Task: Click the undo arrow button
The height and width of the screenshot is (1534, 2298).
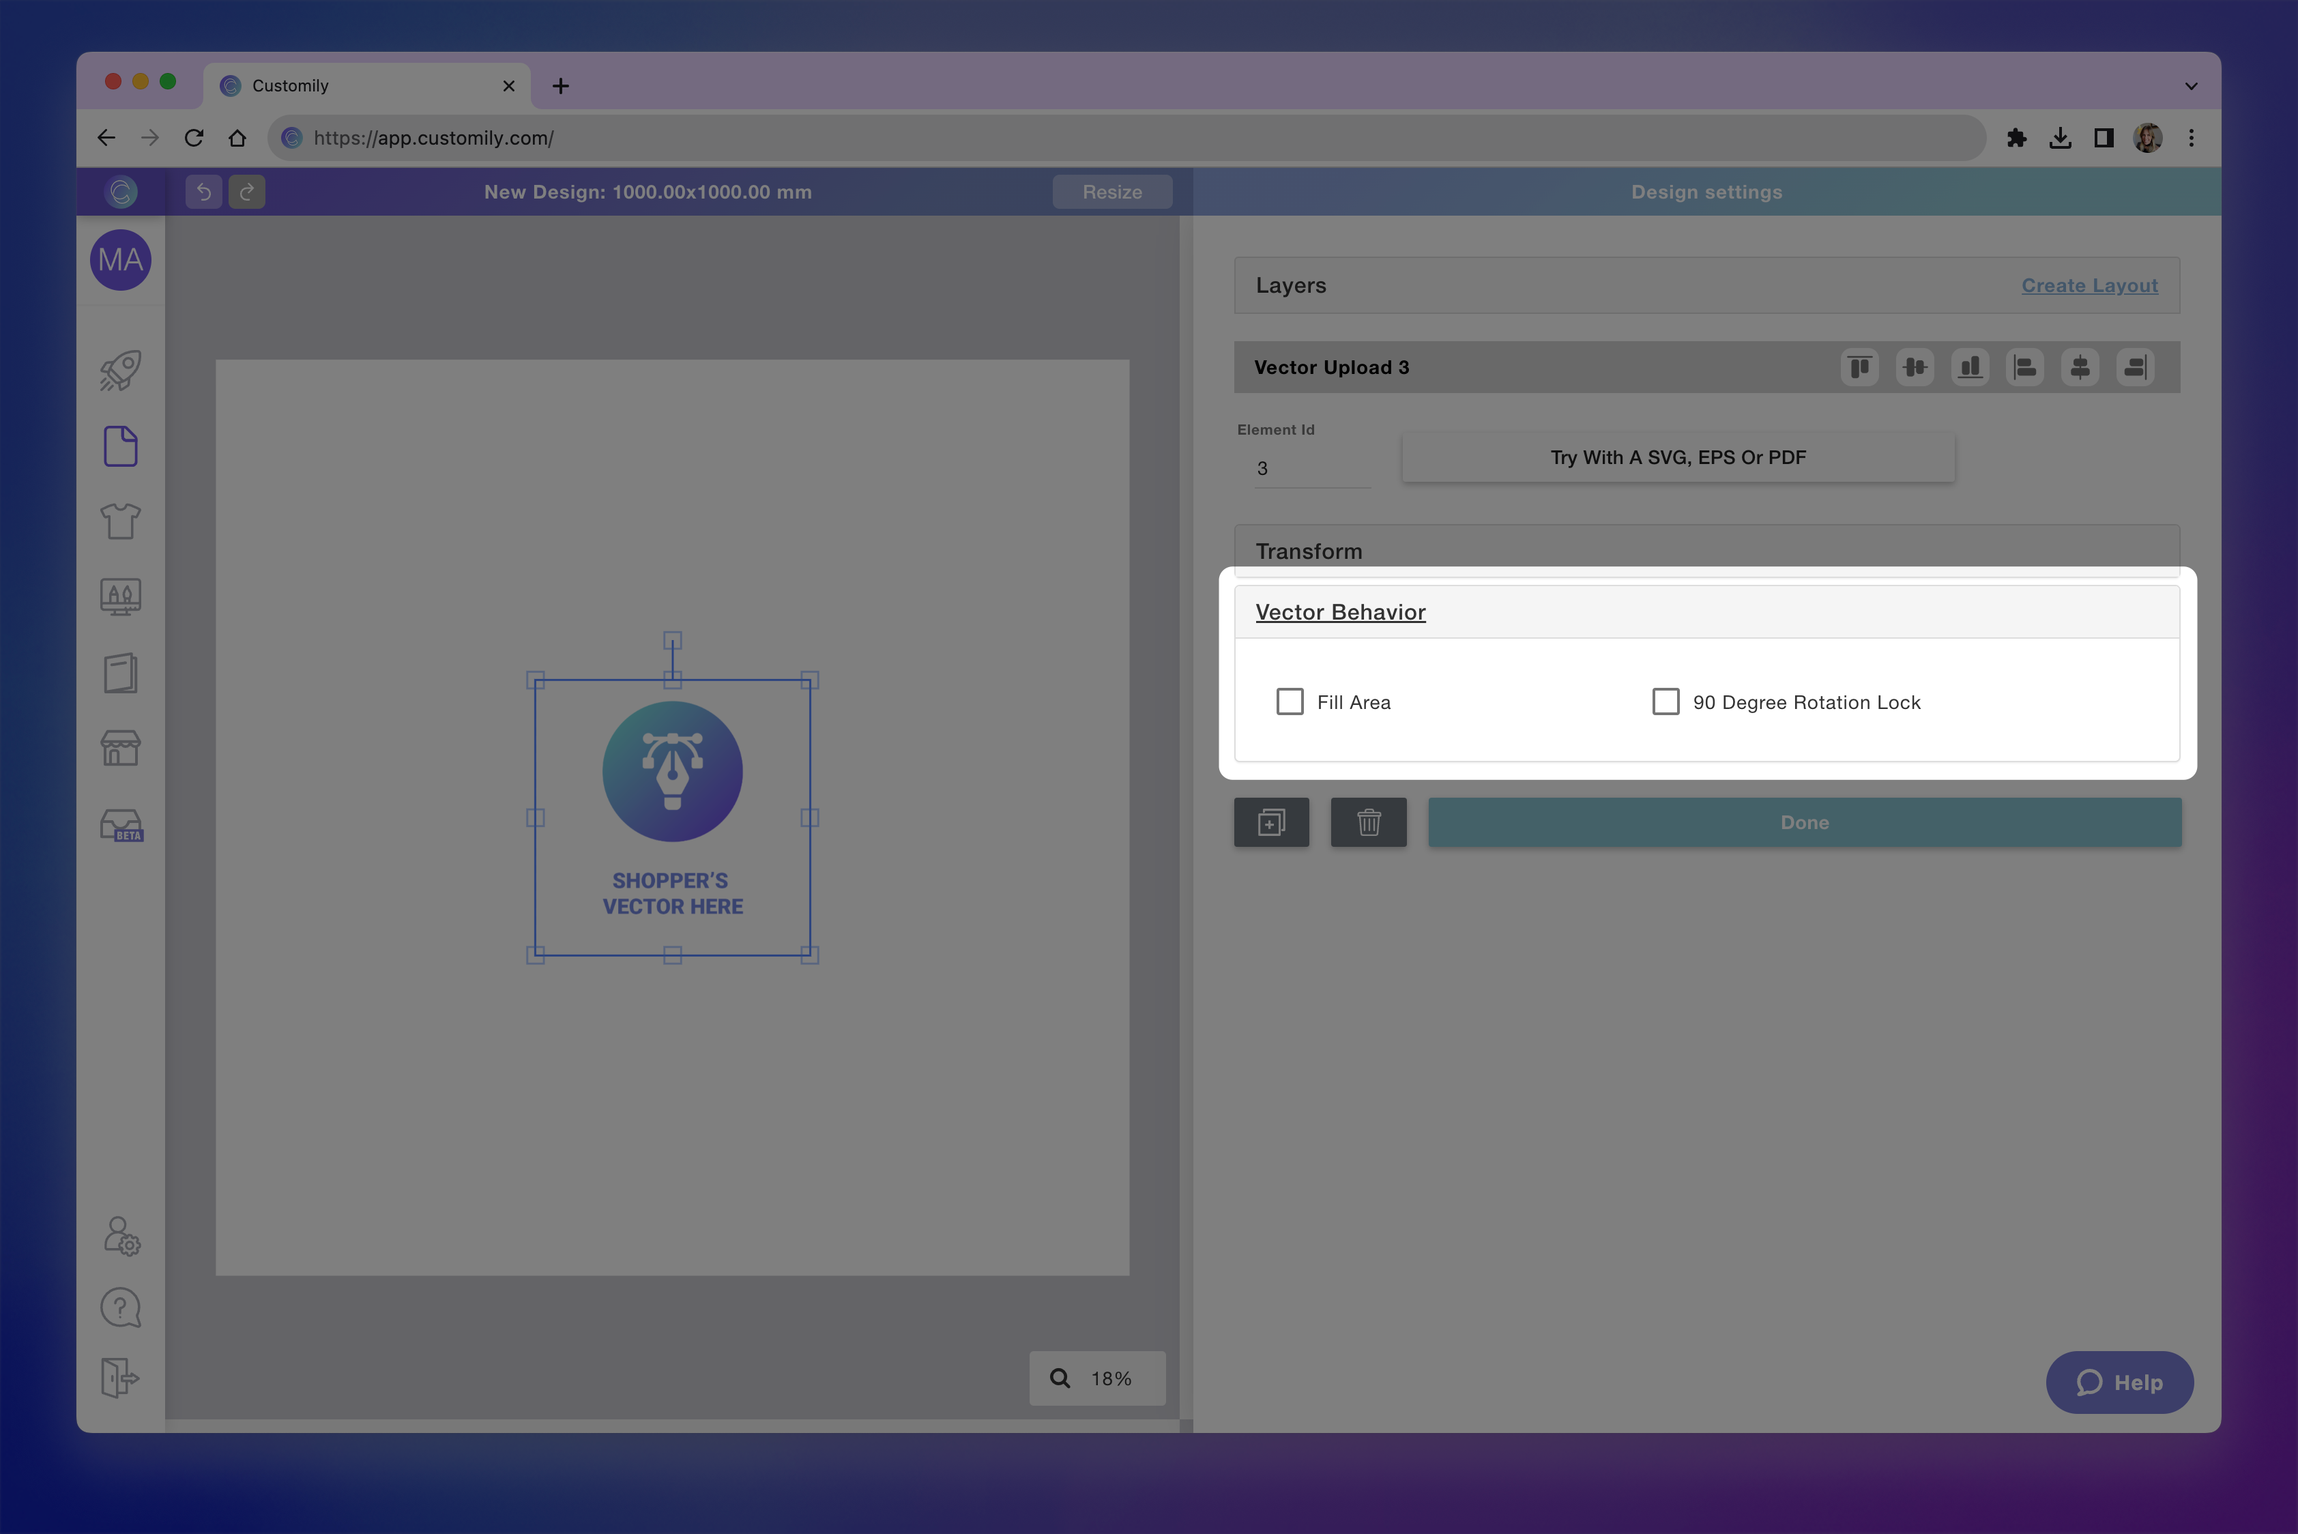Action: pyautogui.click(x=203, y=192)
